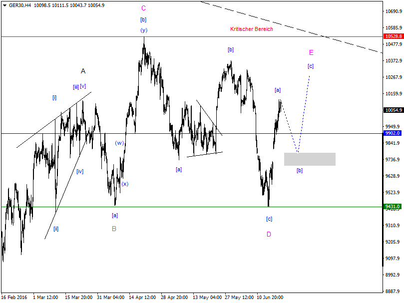
Task: Click the black 10054.9 current price tag
Action: 393,110
